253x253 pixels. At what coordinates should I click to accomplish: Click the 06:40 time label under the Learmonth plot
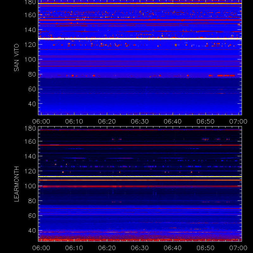(173, 248)
